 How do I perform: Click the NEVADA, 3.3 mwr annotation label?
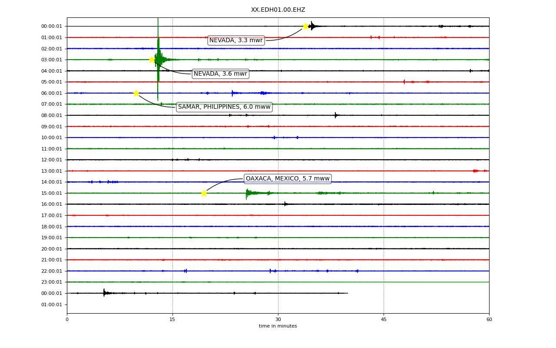coord(236,40)
